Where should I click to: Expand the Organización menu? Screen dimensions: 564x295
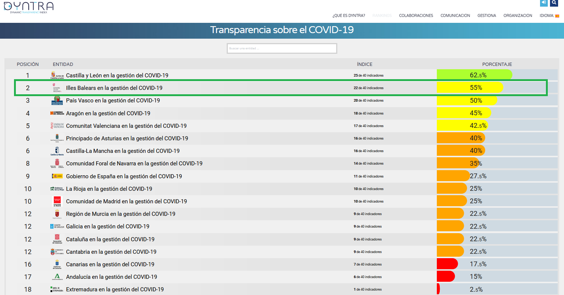pyautogui.click(x=518, y=15)
